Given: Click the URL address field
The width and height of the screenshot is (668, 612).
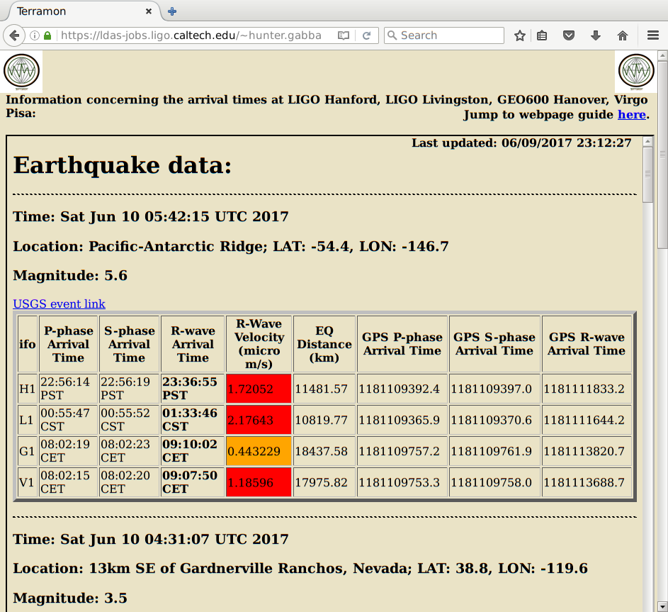Looking at the screenshot, I should (191, 35).
